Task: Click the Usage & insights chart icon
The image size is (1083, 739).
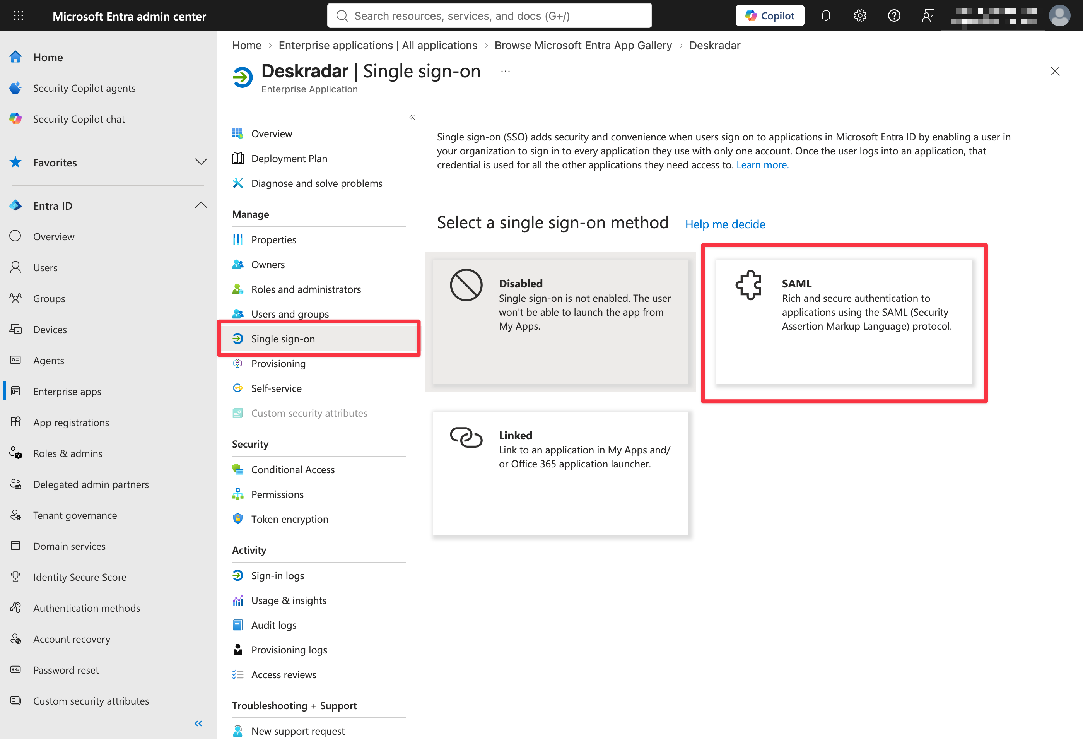Action: pos(237,600)
